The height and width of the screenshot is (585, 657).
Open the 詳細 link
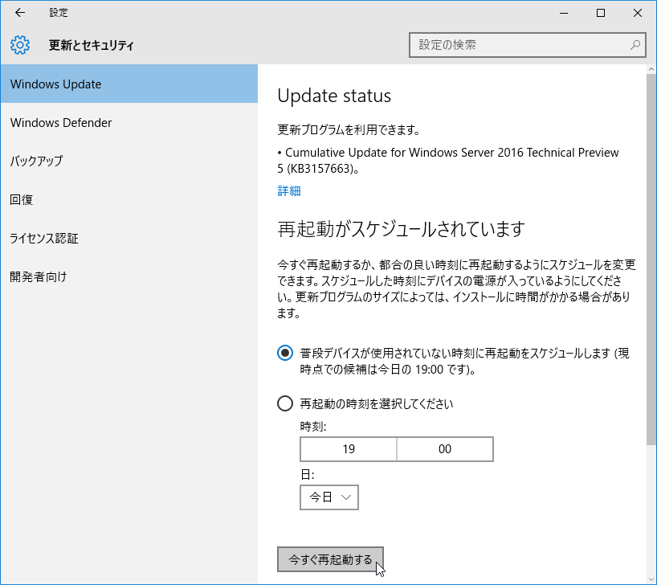[x=288, y=191]
